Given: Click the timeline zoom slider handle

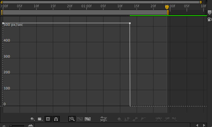Looking at the screenshot, I should point(11,126).
